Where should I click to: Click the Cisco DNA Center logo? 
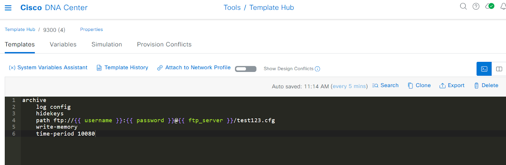pyautogui.click(x=54, y=8)
